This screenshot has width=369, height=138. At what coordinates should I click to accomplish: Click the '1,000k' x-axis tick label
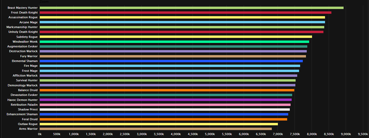pyautogui.click(x=74, y=134)
